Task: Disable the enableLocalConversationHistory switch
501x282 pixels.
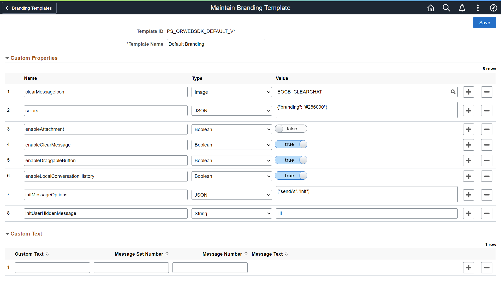Action: click(291, 176)
